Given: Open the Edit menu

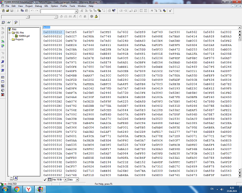Looking at the screenshot, I should point(14,6).
